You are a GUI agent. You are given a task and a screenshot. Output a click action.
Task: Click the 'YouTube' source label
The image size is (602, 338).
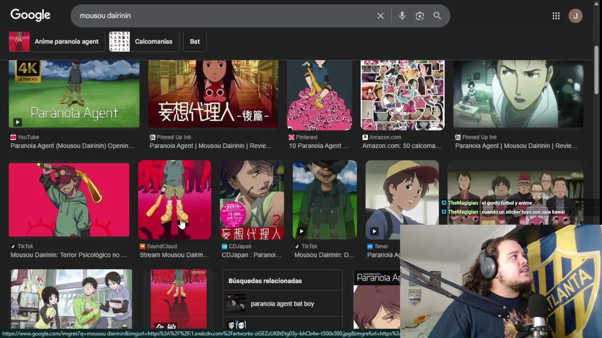[28, 137]
